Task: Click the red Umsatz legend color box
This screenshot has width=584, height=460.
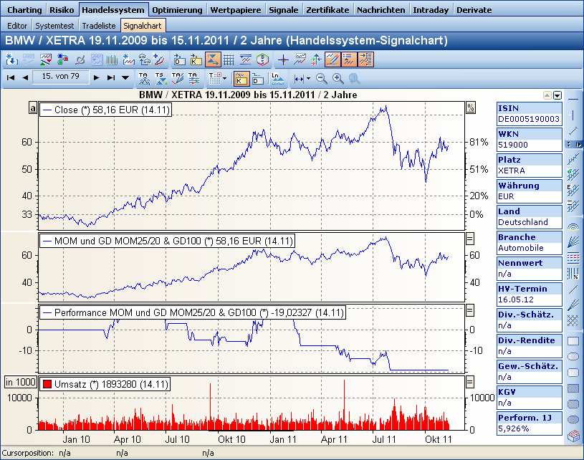Action: (x=47, y=385)
